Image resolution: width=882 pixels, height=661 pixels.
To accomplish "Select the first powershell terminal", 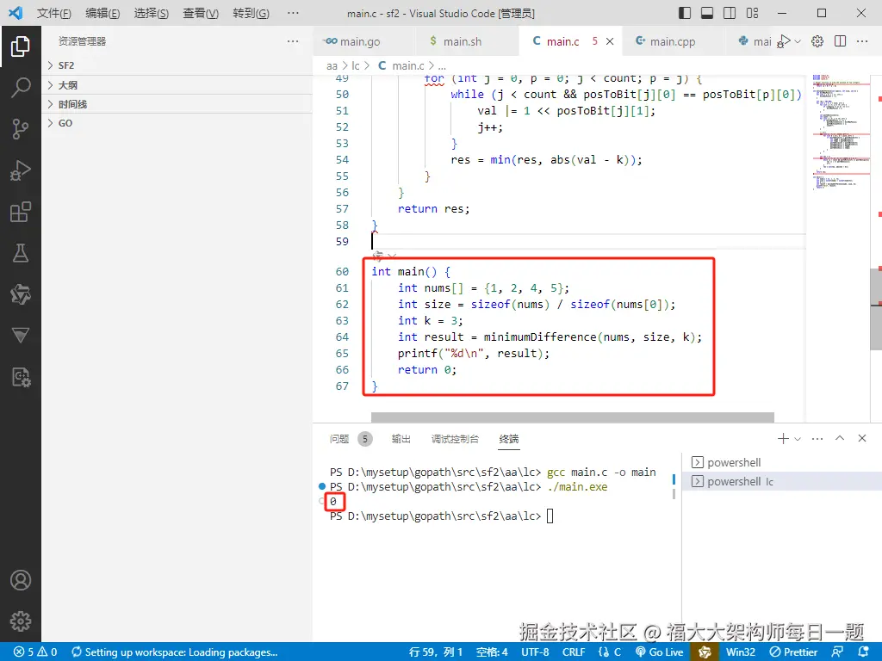I will pos(782,462).
